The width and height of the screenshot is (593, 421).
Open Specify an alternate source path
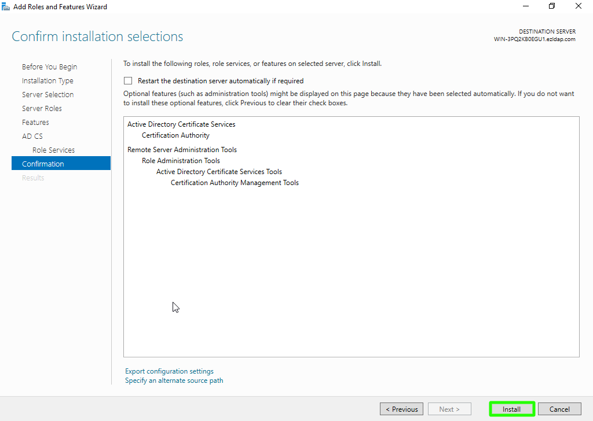pyautogui.click(x=174, y=381)
